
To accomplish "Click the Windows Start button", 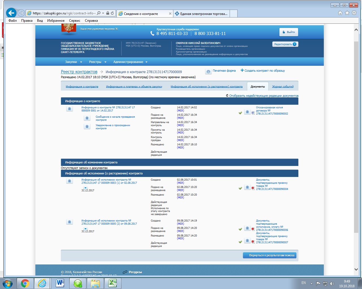I will click(8, 283).
